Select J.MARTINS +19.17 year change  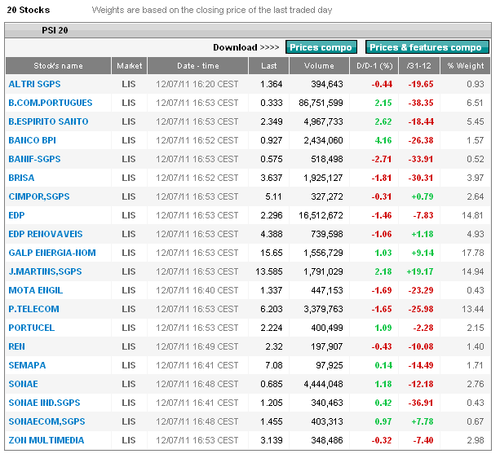(x=420, y=271)
